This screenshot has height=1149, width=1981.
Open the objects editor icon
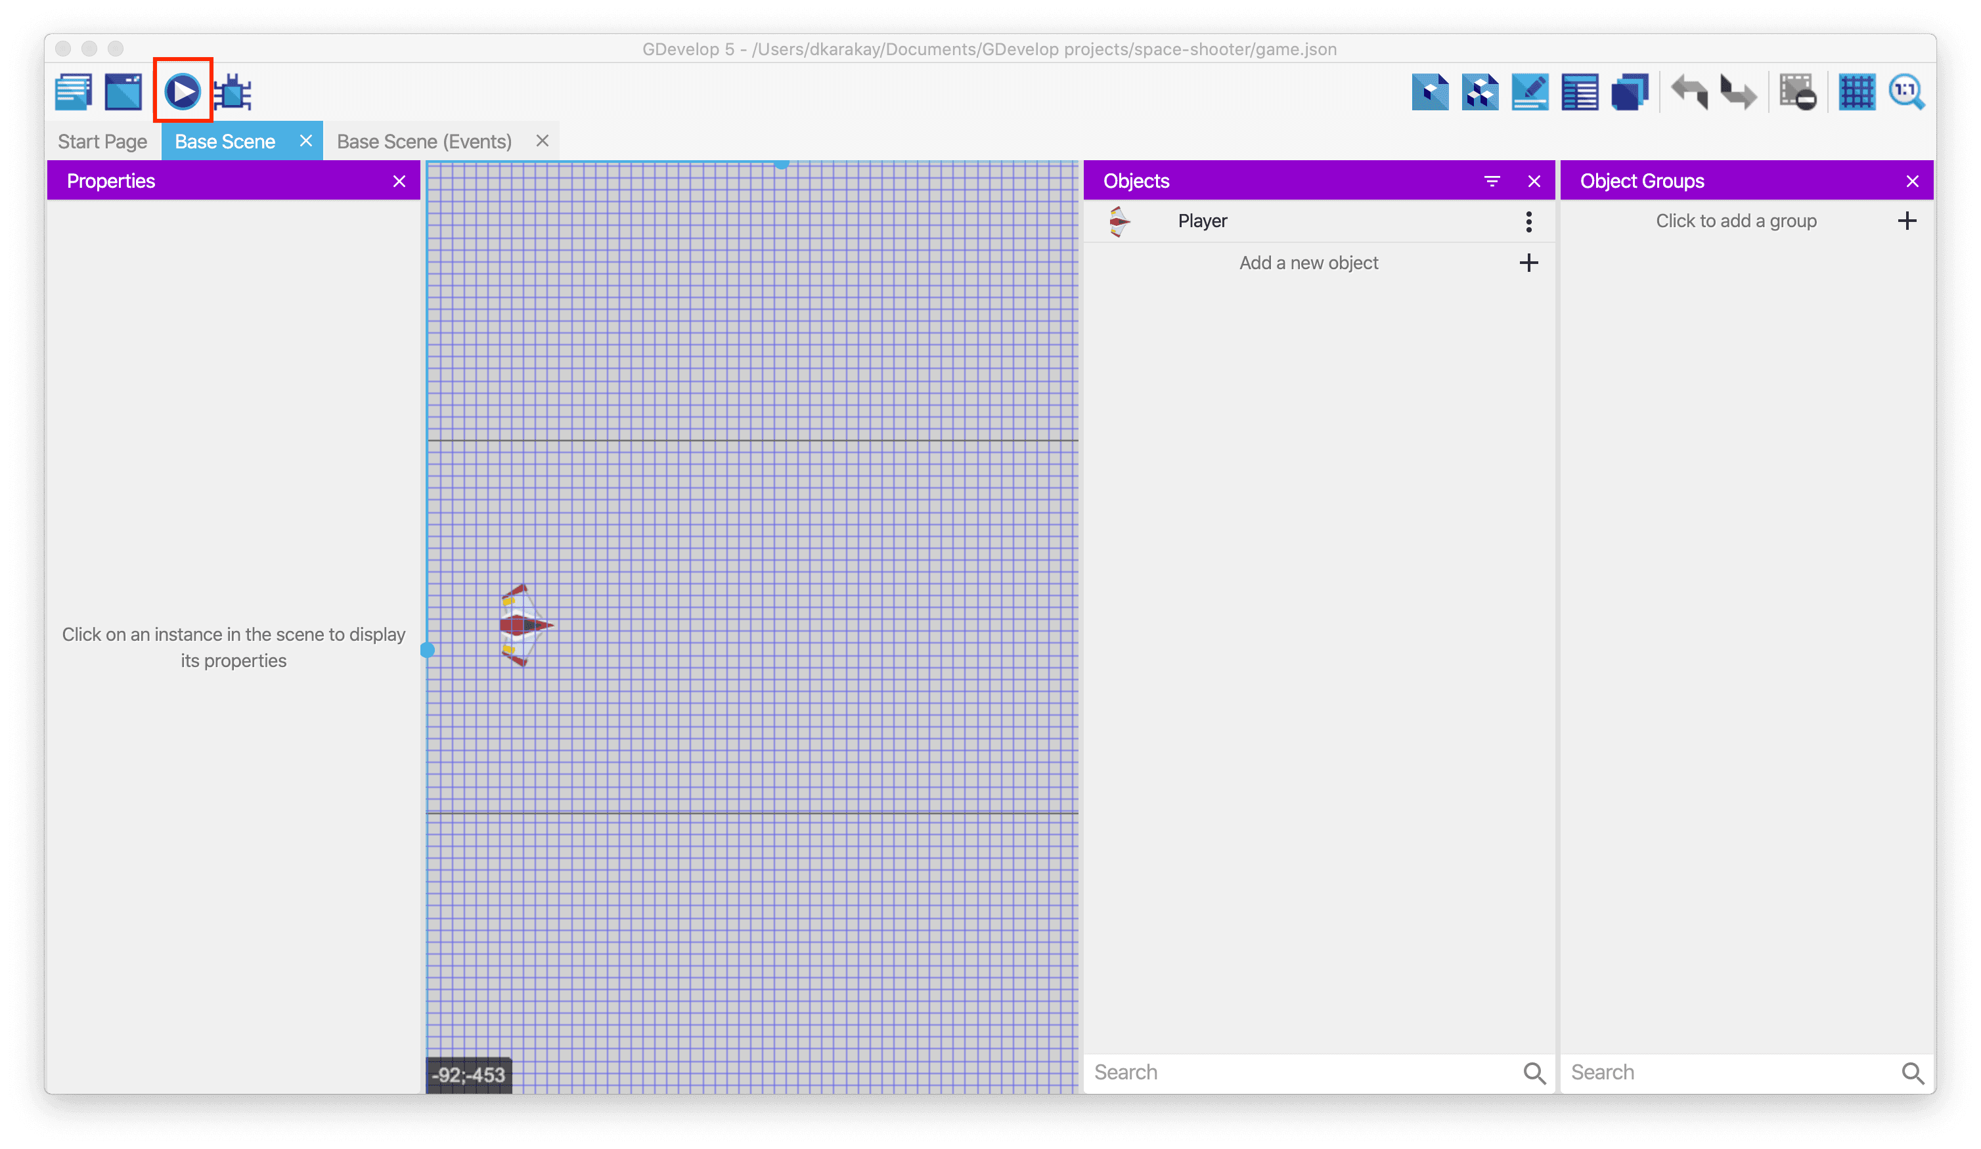point(1429,93)
